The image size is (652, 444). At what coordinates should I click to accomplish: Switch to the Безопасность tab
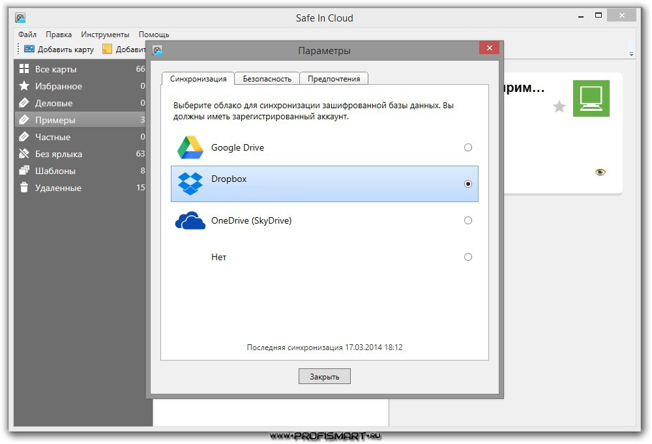tap(267, 78)
